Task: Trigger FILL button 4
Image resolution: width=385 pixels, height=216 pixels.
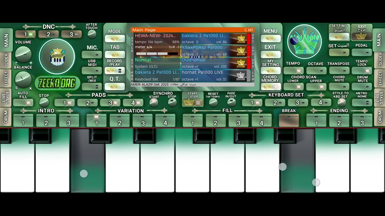Action: coord(261,120)
